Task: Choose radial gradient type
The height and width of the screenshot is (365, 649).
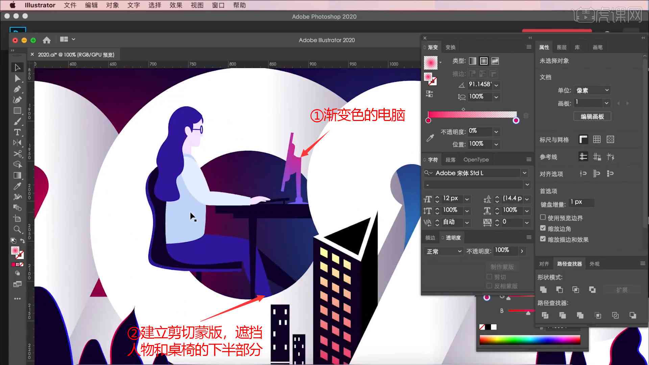Action: click(x=484, y=61)
